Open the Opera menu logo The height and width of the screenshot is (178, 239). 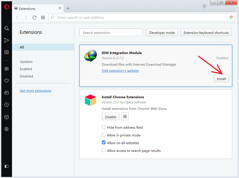coord(7,7)
